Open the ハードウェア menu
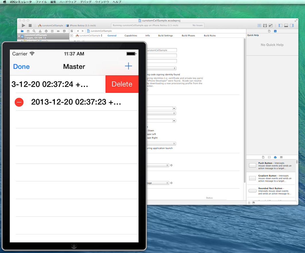Image resolution: width=305 pixels, height=253 pixels. coord(68,2)
